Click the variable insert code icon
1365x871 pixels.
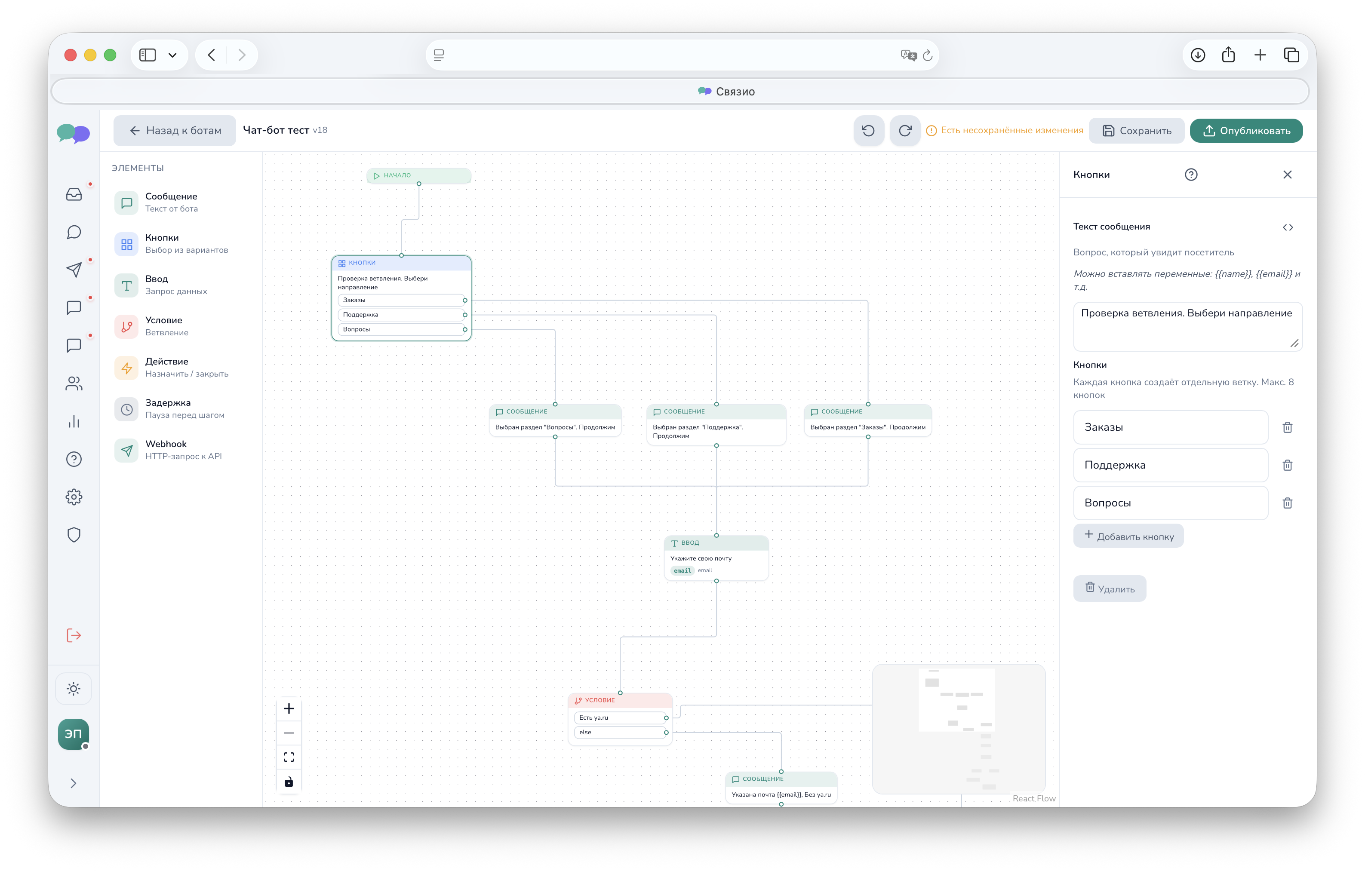click(1287, 227)
